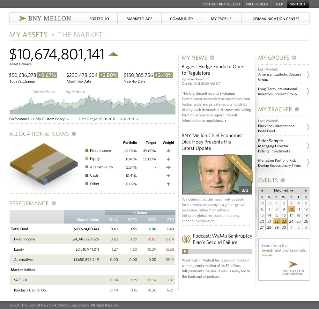Viewport: 319px width, 309px height.
Task: Read more of hedge funds article arrow
Action: [225, 121]
